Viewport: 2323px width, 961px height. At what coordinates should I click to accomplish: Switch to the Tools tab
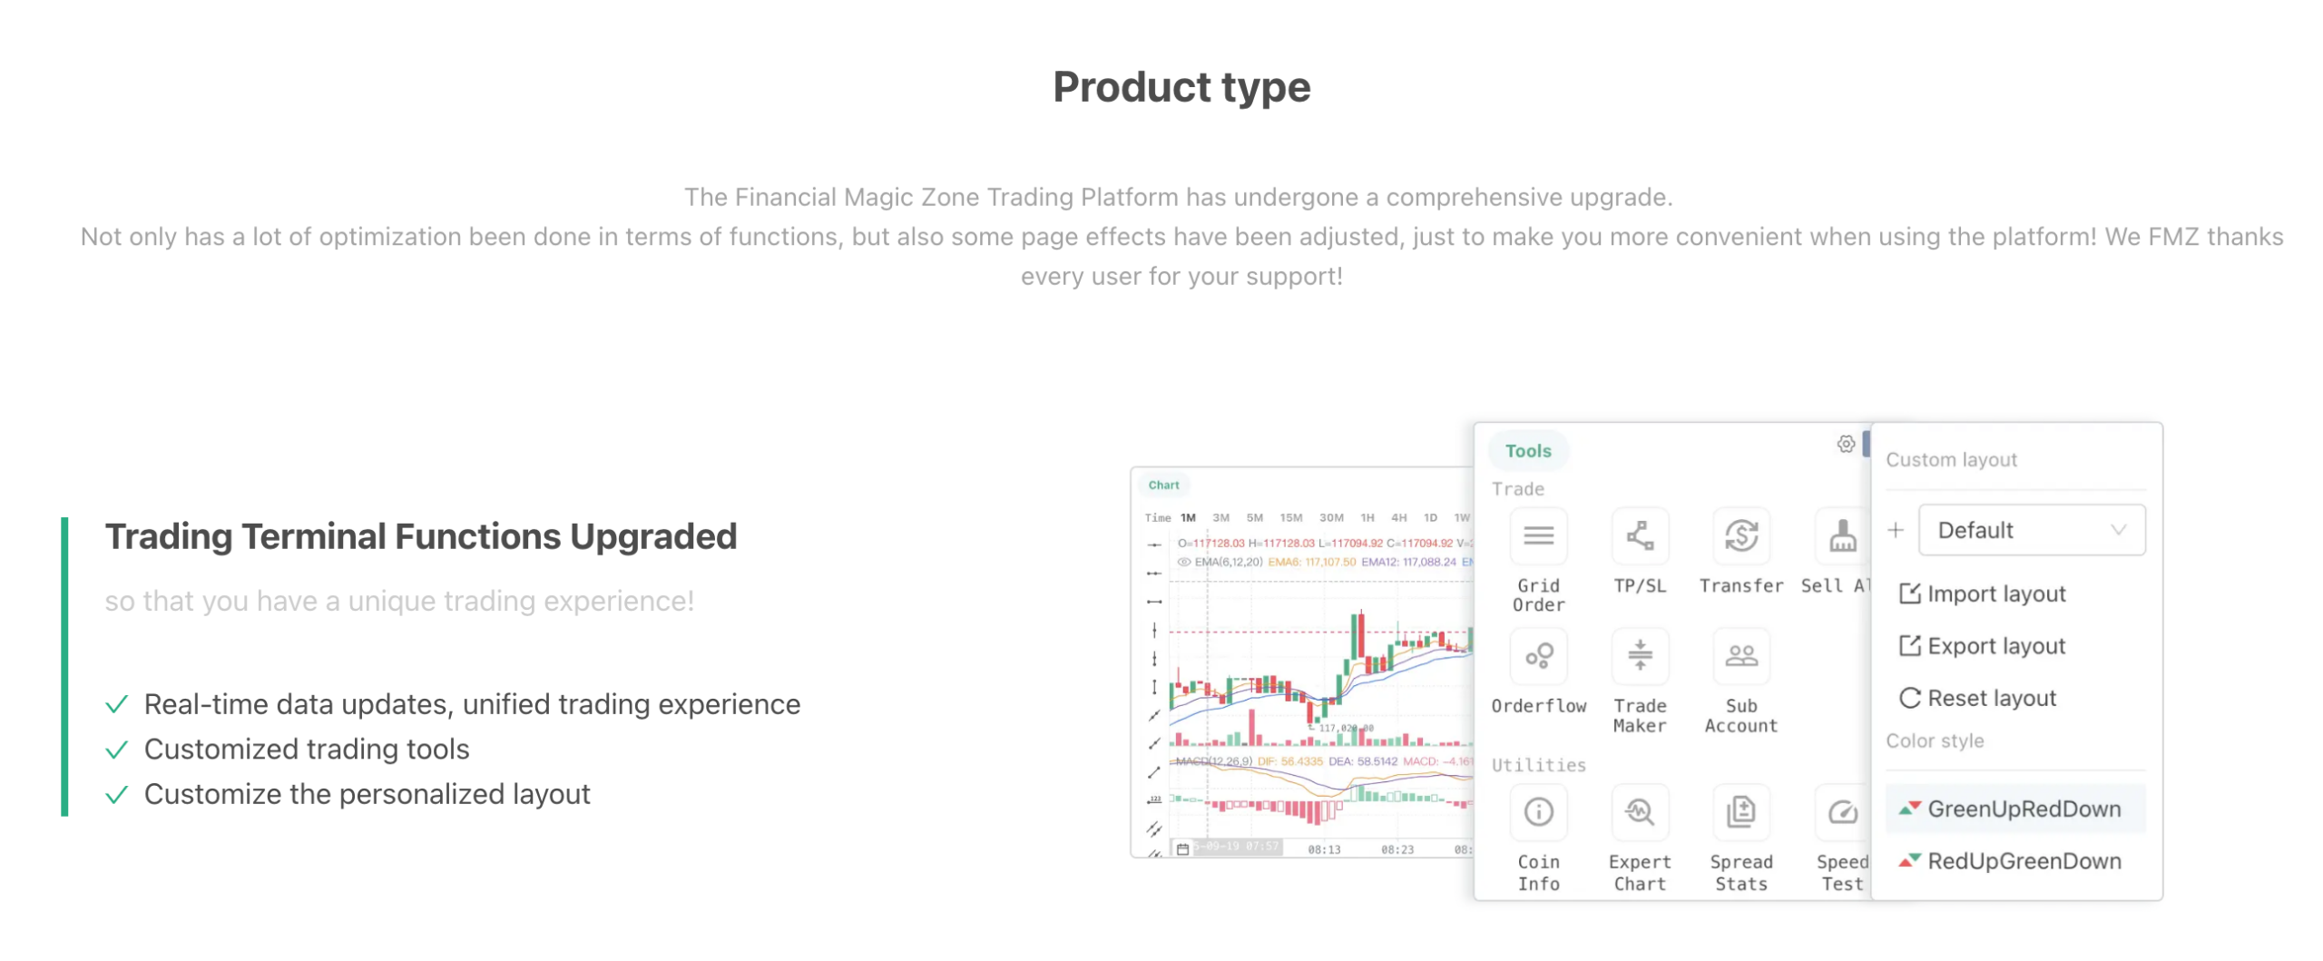coord(1528,451)
